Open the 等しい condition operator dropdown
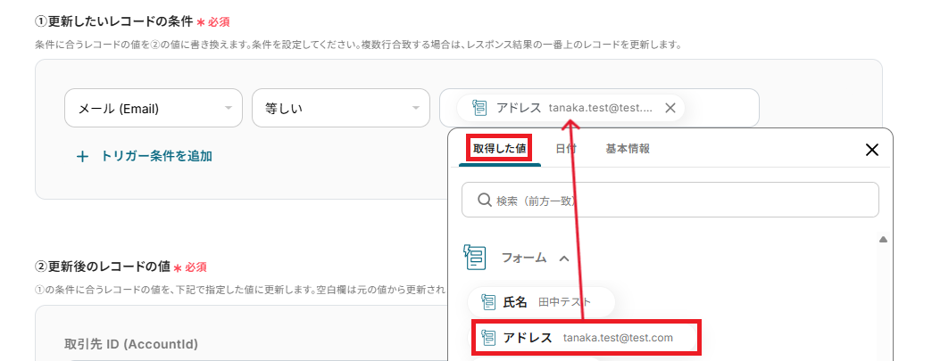This screenshot has width=932, height=361. 341,108
